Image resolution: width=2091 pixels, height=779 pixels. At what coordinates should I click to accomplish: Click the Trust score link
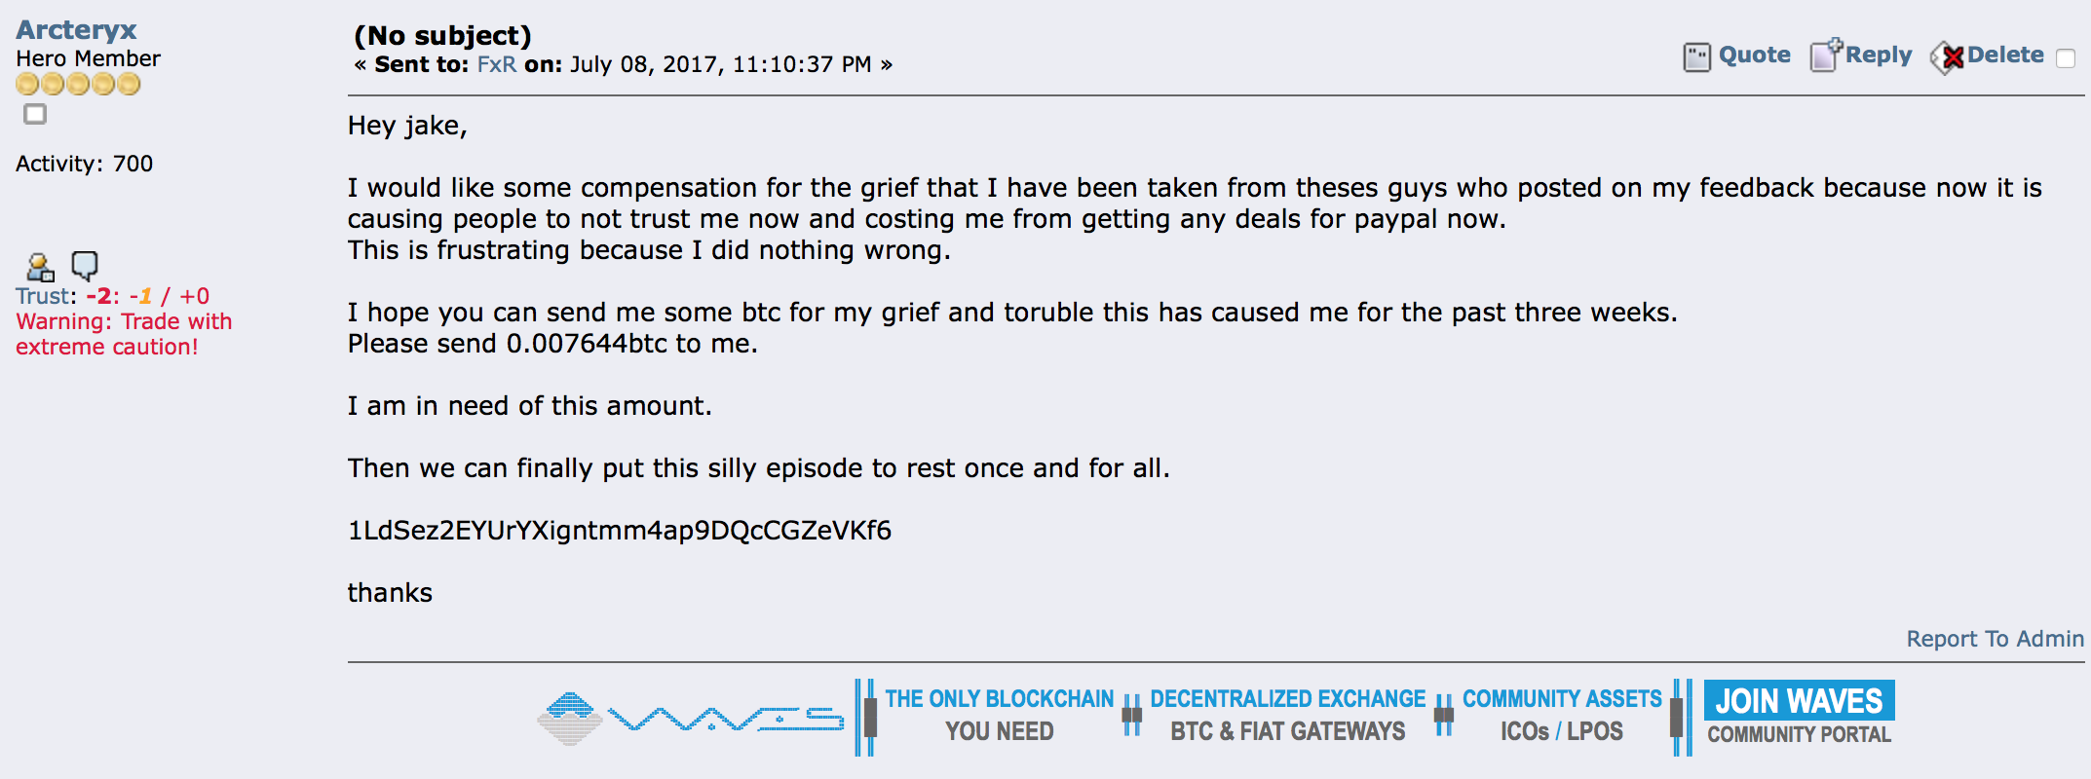42,296
